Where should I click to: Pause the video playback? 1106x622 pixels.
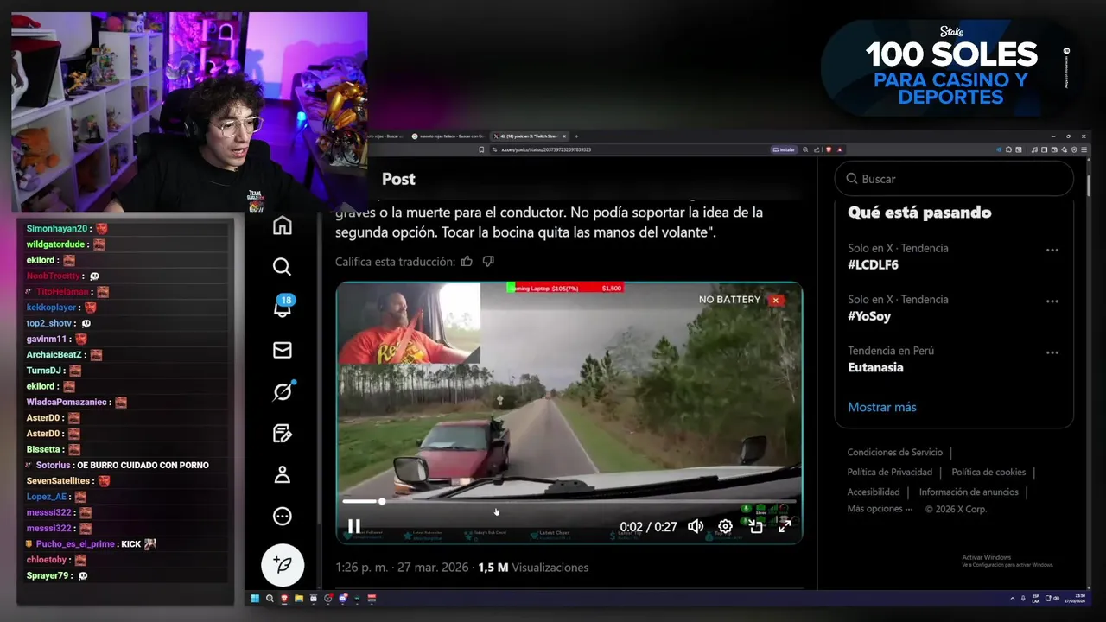tap(354, 526)
